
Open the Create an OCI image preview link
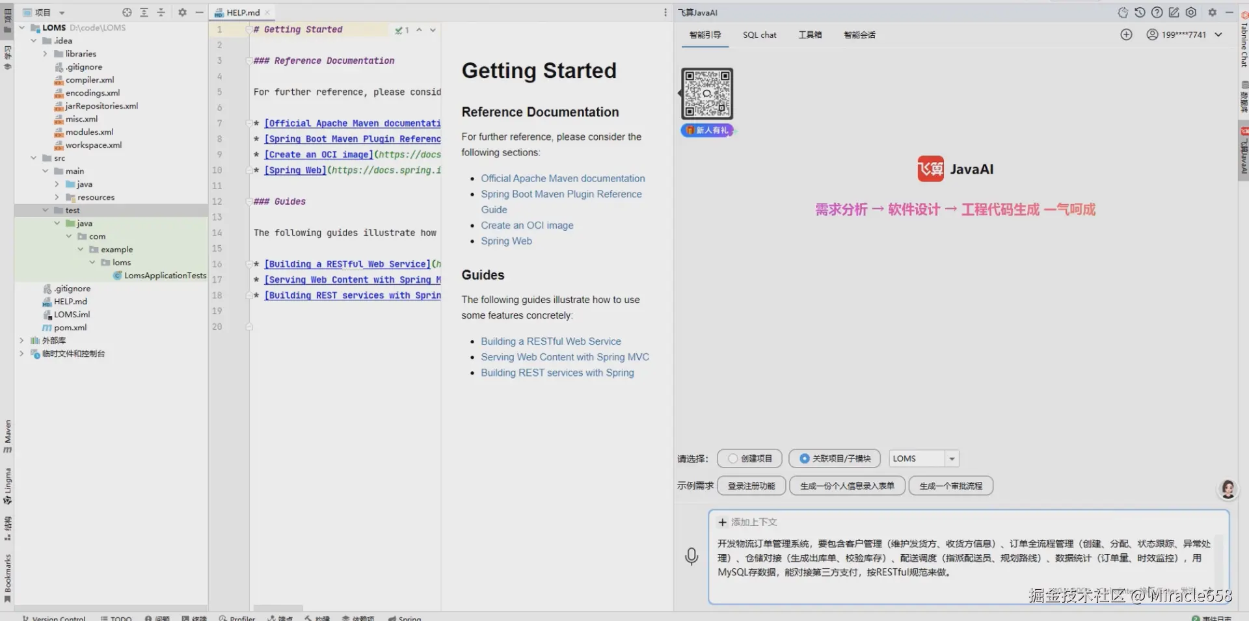527,225
